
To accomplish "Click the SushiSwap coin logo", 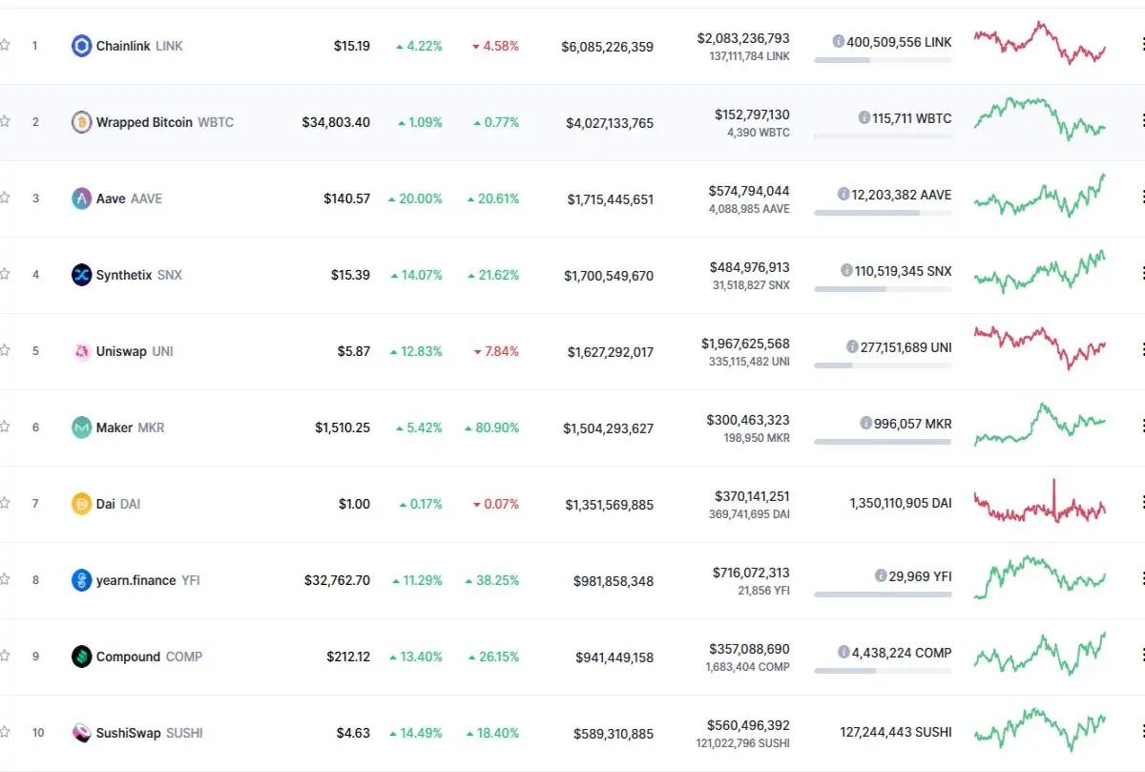I will 81,733.
